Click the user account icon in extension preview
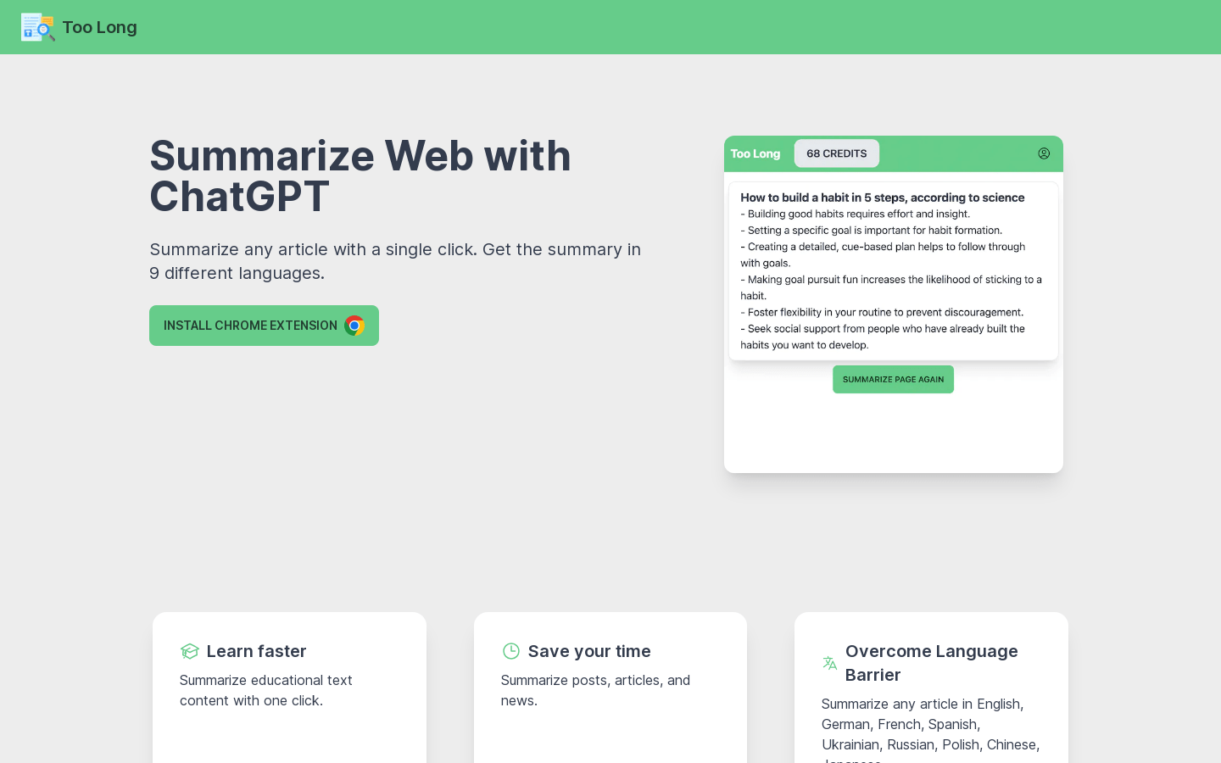The width and height of the screenshot is (1221, 763). click(1044, 153)
